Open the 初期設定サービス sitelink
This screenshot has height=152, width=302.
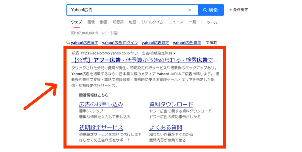[x=101, y=128]
